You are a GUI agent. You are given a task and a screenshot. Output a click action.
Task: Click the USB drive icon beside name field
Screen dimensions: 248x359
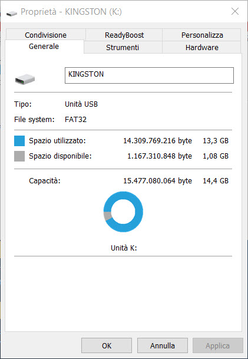25,79
